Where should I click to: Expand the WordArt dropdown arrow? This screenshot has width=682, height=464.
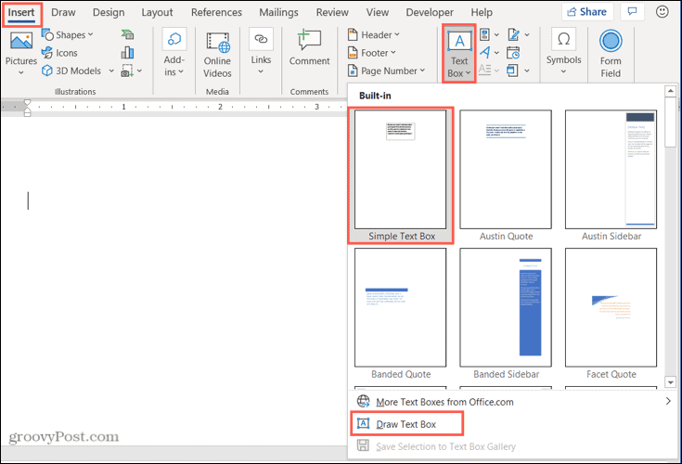(x=496, y=53)
